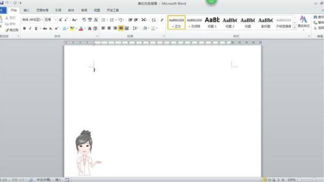Click the Text Highlight Color icon
The width and height of the screenshot is (324, 182).
72,28
